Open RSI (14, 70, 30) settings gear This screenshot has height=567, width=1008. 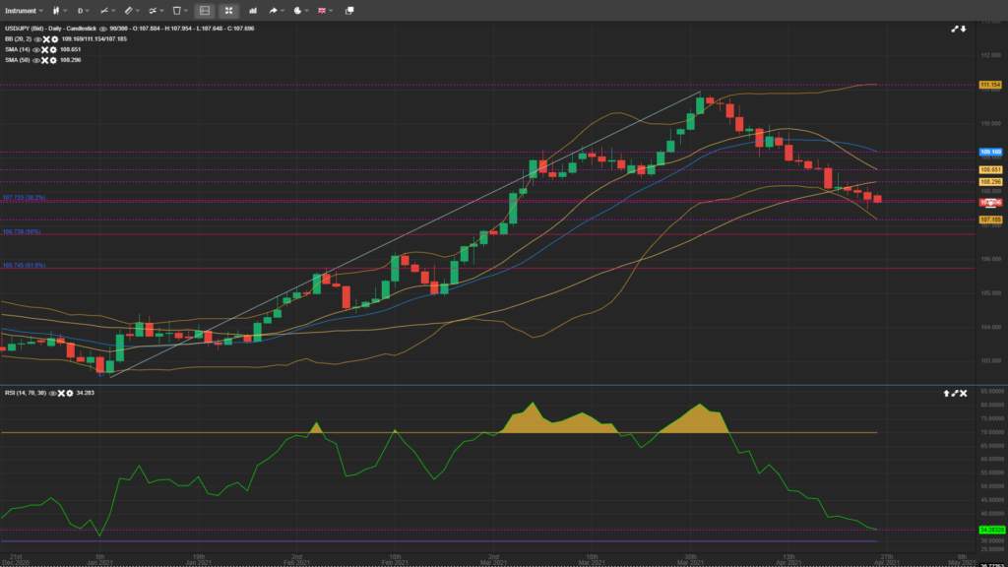click(70, 393)
